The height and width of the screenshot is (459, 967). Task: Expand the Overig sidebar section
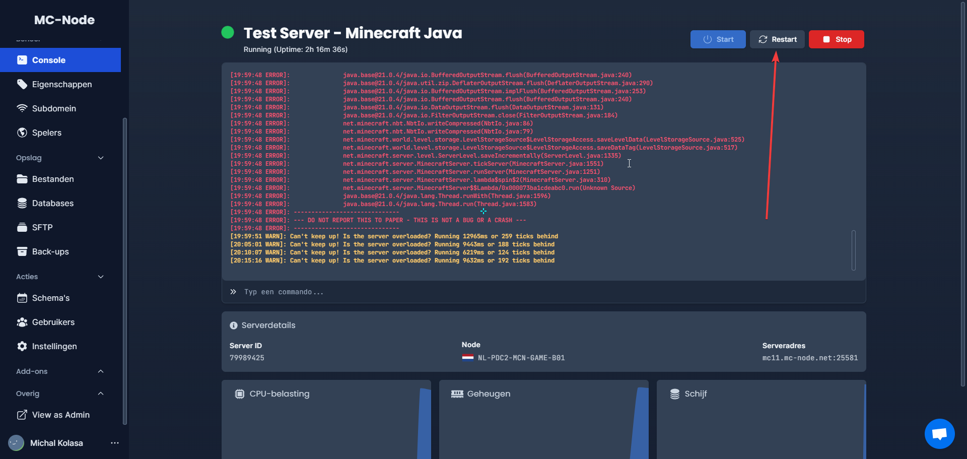[x=101, y=394]
